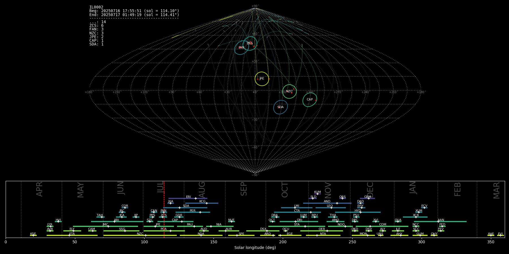This screenshot has height=254, width=509.
Task: Click the 'Beg: 20250716 17:55:51' line
Action: tap(134, 11)
